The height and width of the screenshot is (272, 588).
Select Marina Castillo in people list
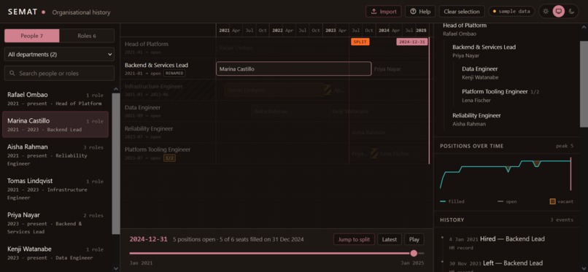[55, 125]
